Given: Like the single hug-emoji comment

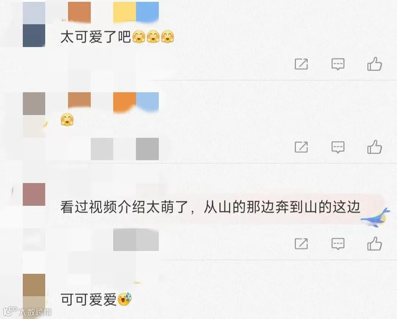Looking at the screenshot, I should [x=375, y=147].
